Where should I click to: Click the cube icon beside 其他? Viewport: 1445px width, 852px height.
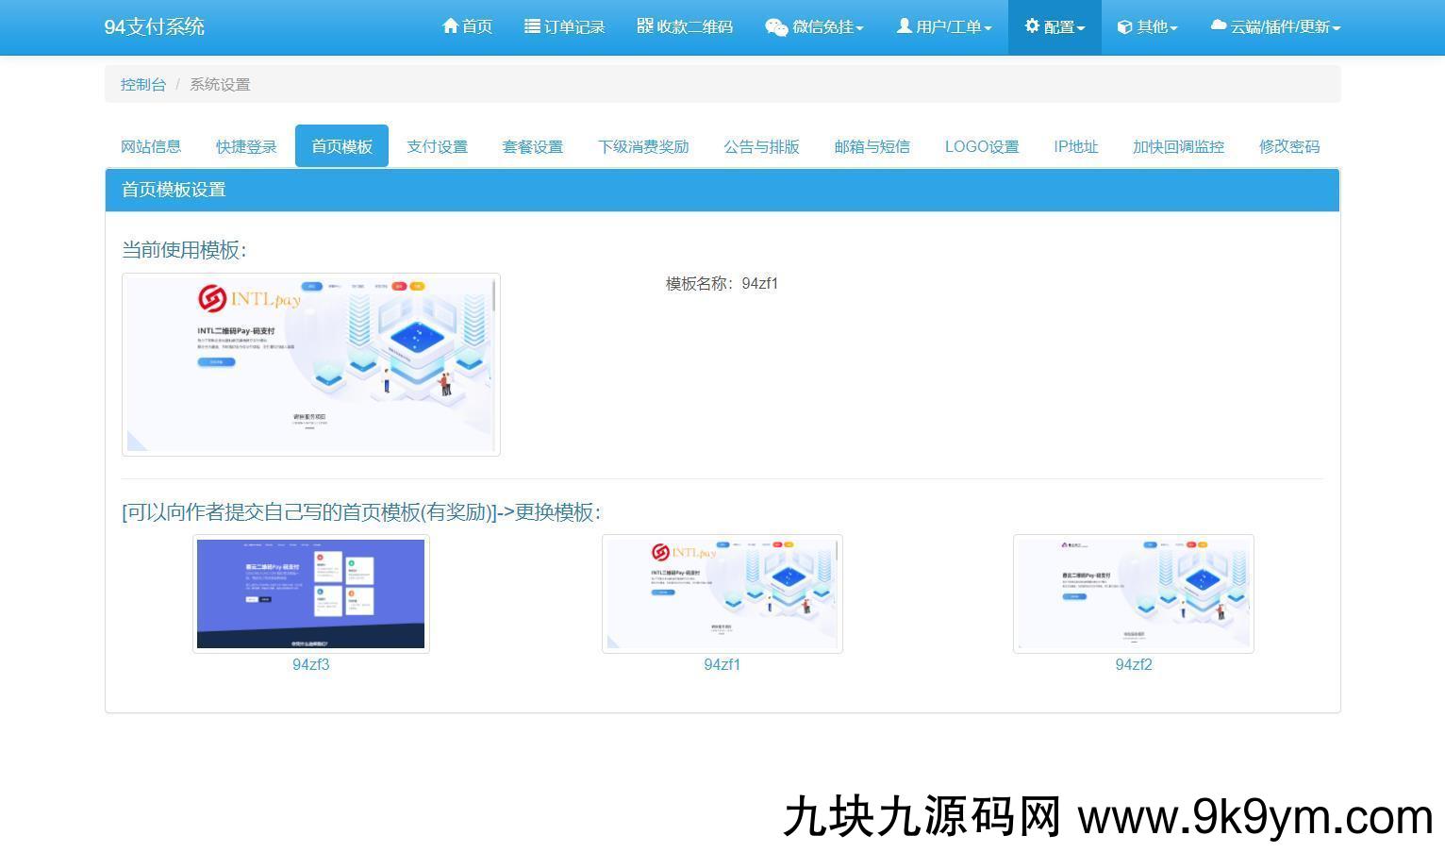point(1124,27)
